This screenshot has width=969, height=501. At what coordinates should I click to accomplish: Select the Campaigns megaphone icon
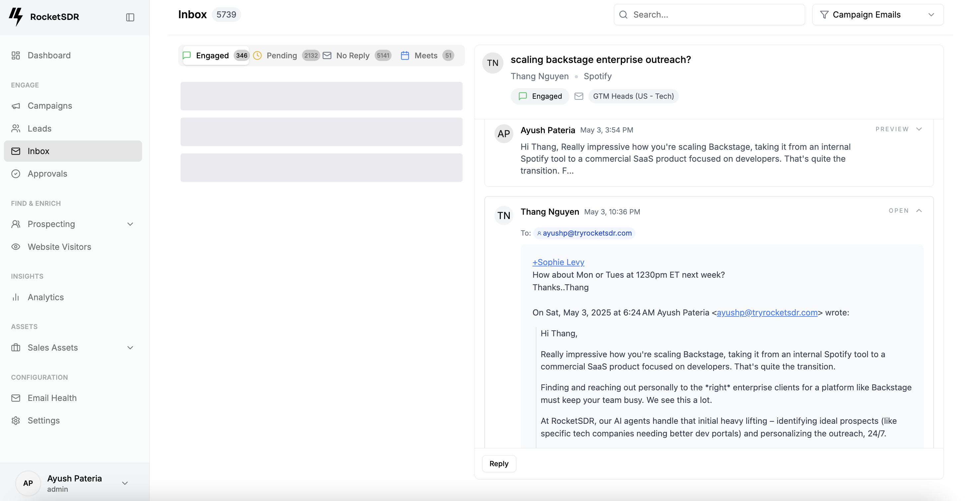[x=15, y=105]
